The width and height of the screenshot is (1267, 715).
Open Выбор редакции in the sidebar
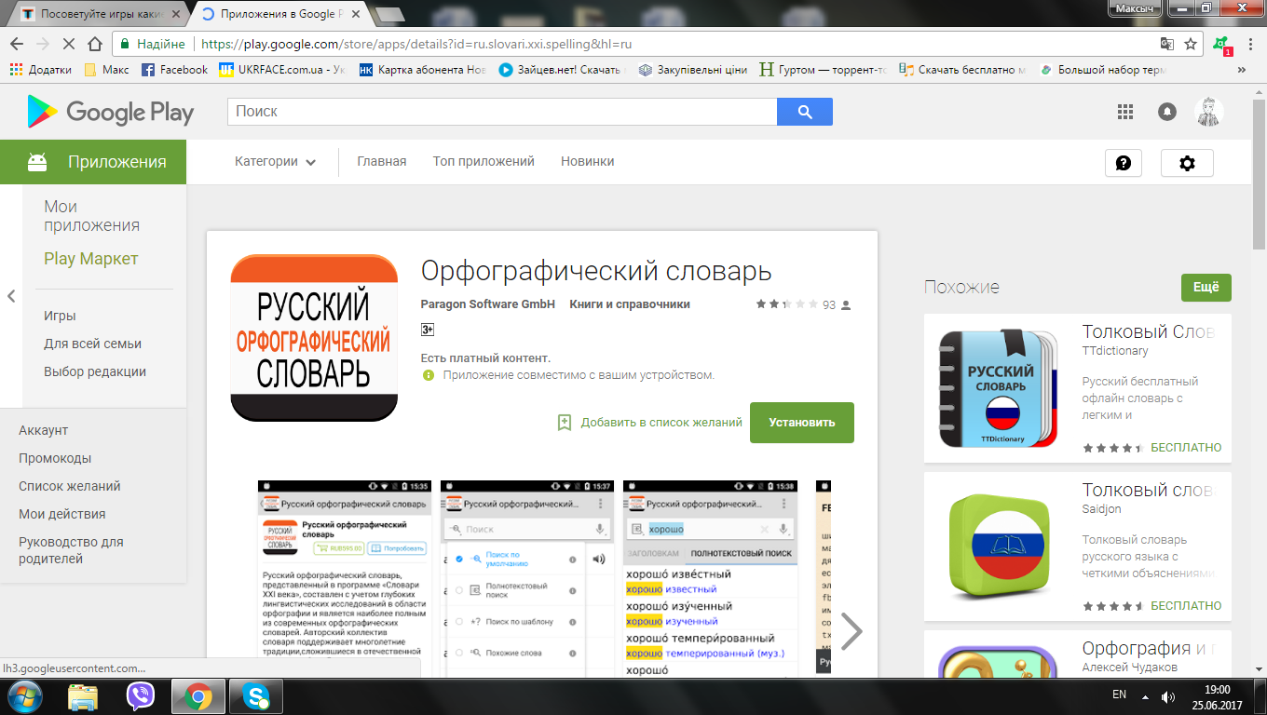click(x=95, y=372)
